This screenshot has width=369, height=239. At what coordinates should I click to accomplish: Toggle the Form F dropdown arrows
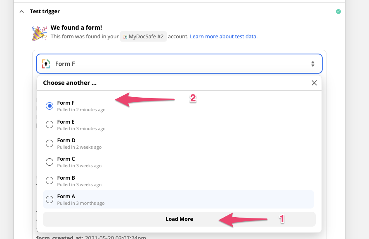(x=313, y=64)
